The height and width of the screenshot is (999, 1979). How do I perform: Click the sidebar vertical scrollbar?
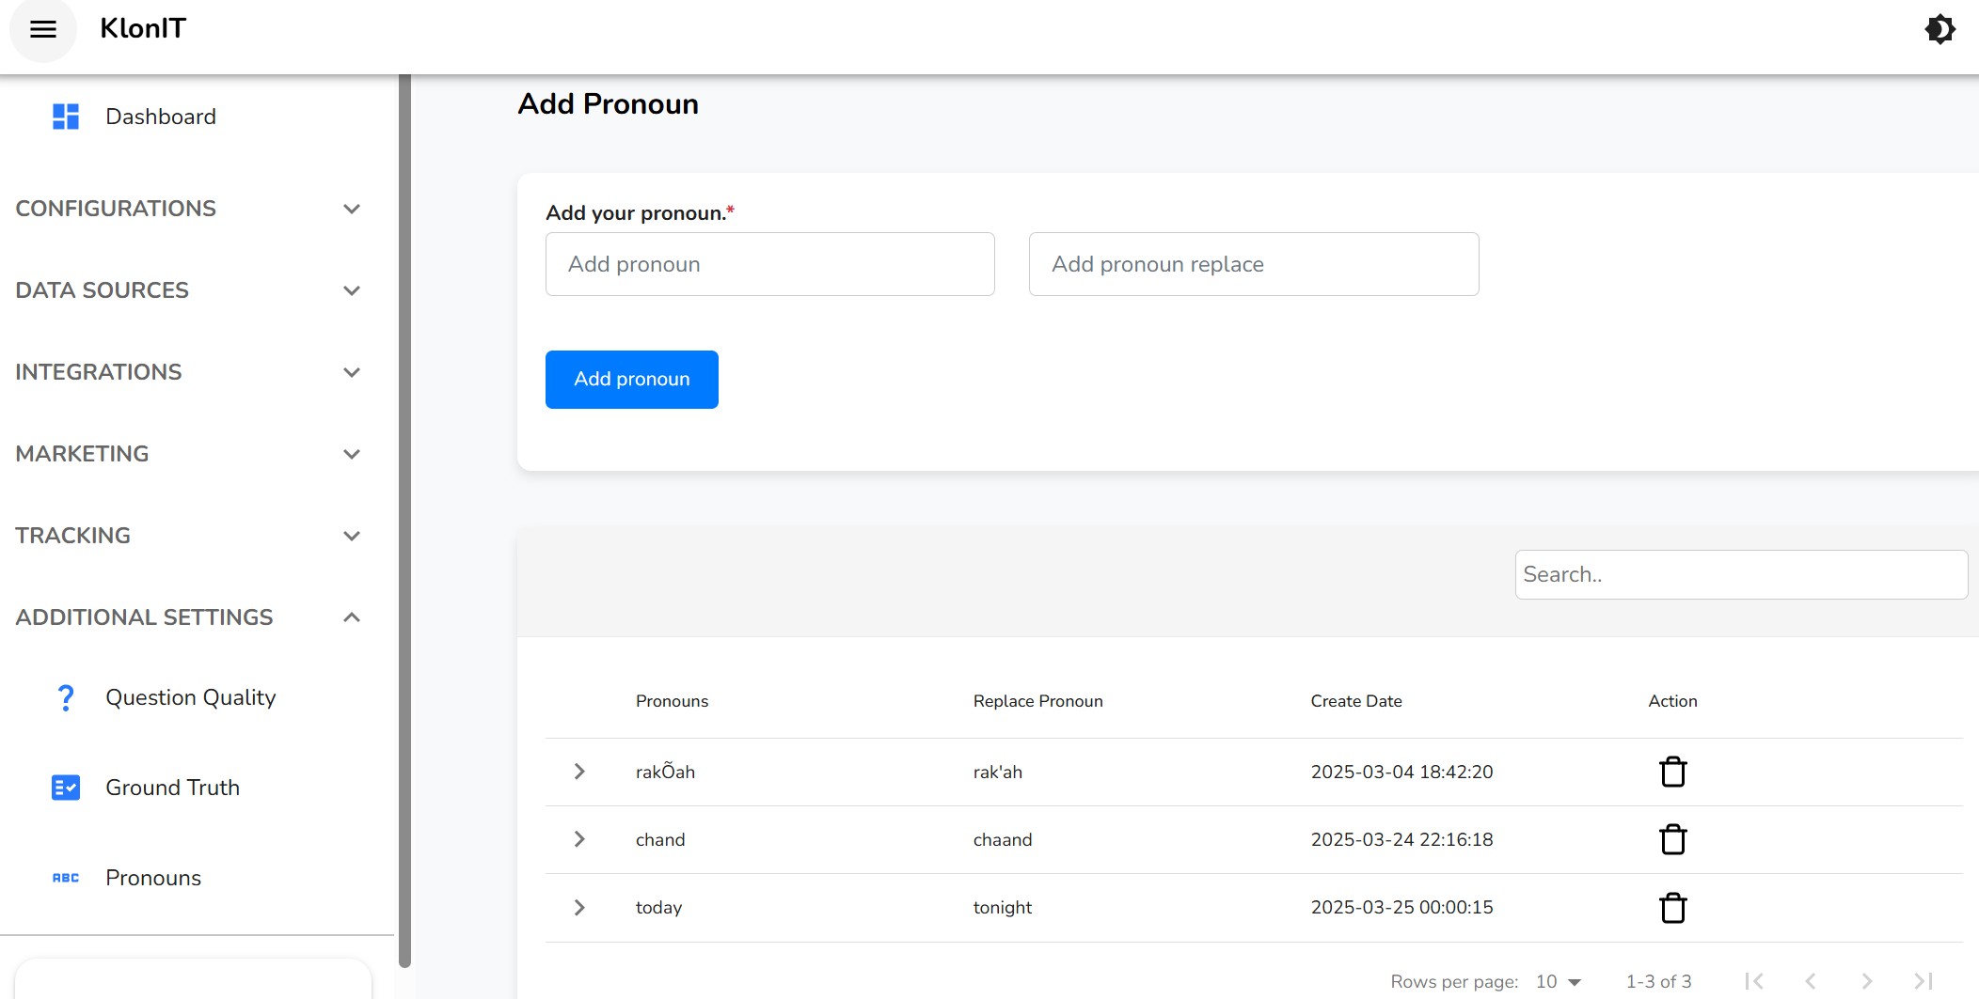[404, 517]
